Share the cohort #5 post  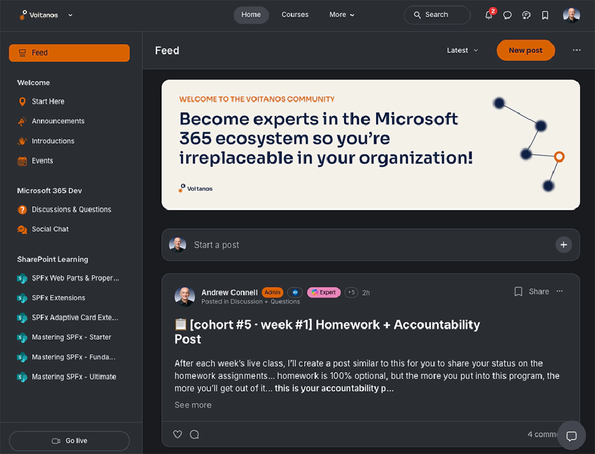539,291
